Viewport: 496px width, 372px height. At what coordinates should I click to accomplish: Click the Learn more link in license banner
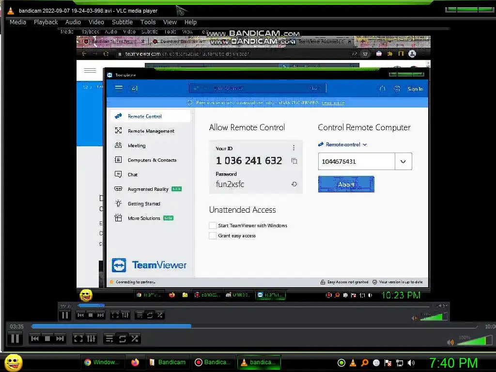pos(333,103)
